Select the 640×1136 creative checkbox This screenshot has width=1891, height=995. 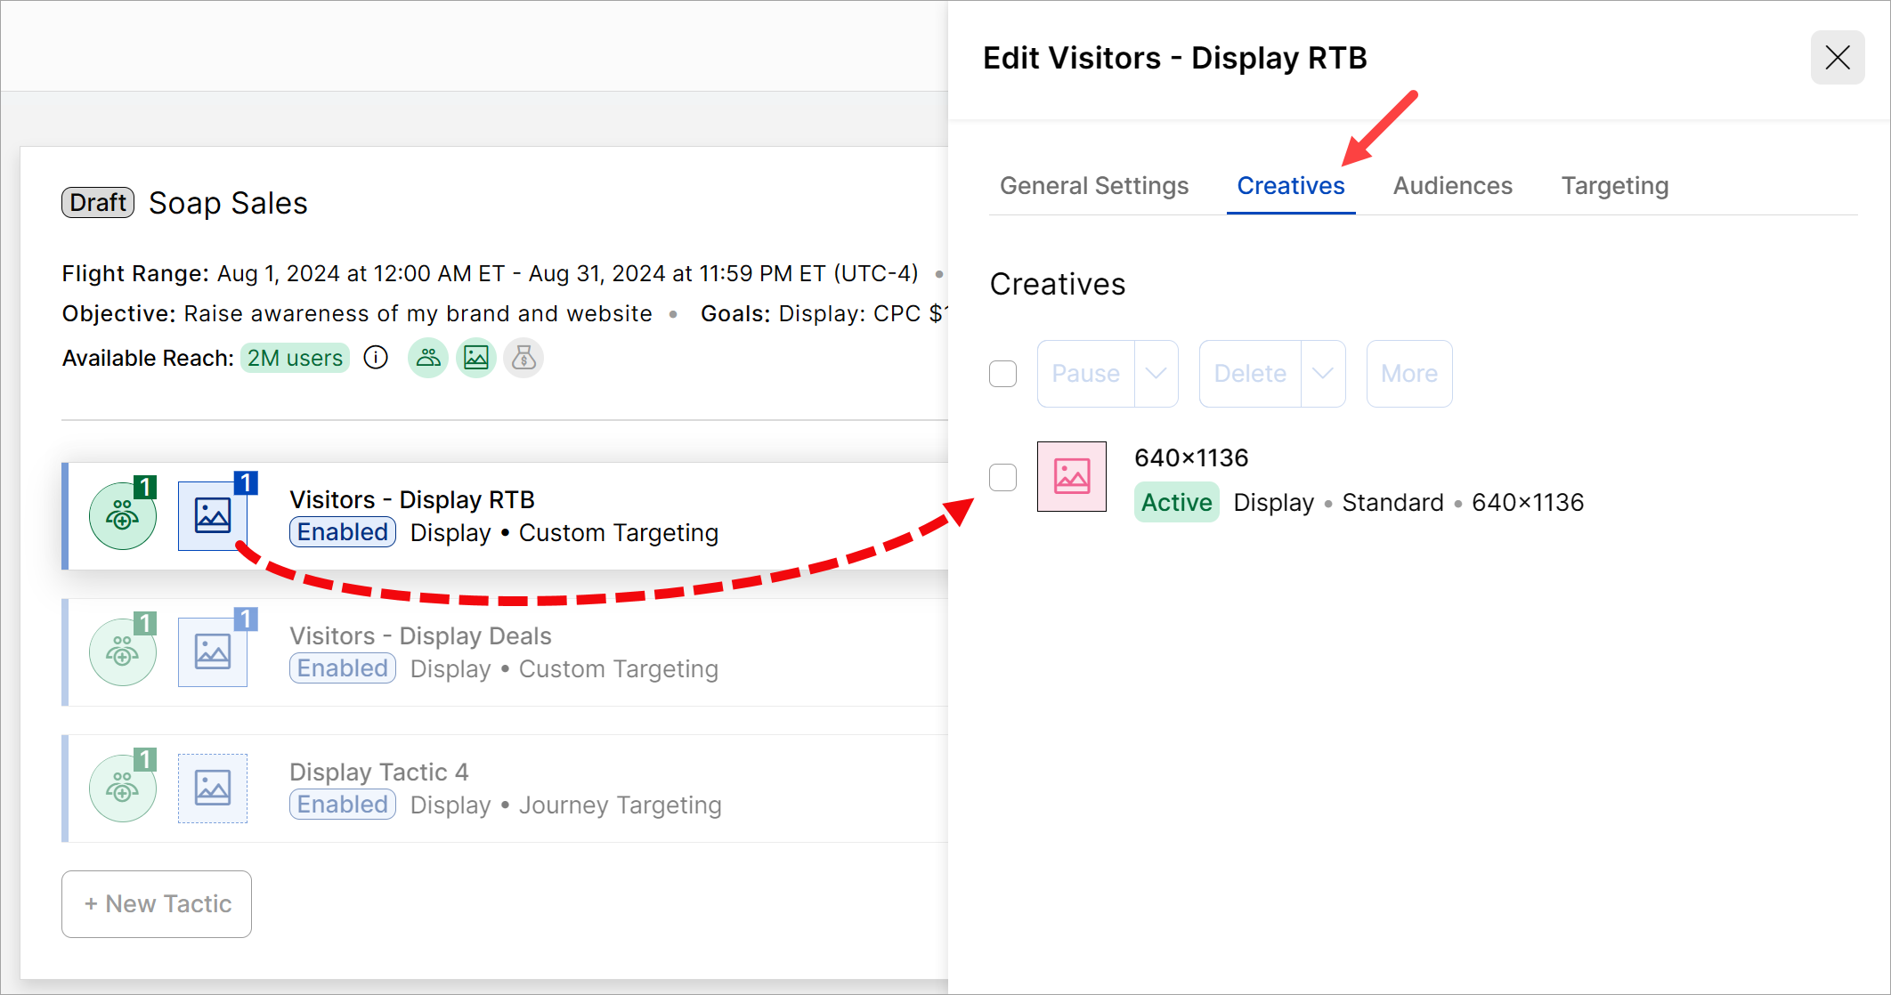click(1003, 477)
